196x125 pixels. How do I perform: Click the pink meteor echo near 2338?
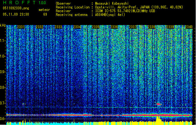(x=159, y=104)
